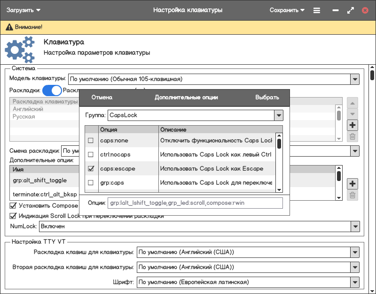This screenshot has width=376, height=294.
Task: Open the hamburger menu in title bar
Action: 317,10
